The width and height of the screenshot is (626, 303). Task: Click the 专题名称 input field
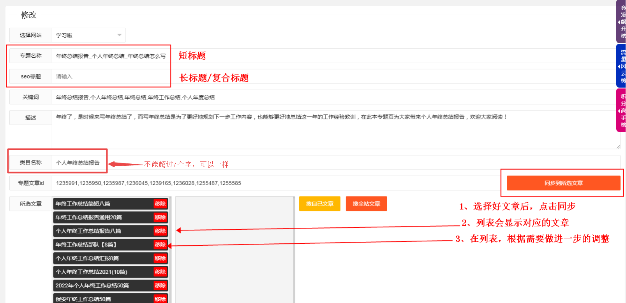pyautogui.click(x=111, y=56)
